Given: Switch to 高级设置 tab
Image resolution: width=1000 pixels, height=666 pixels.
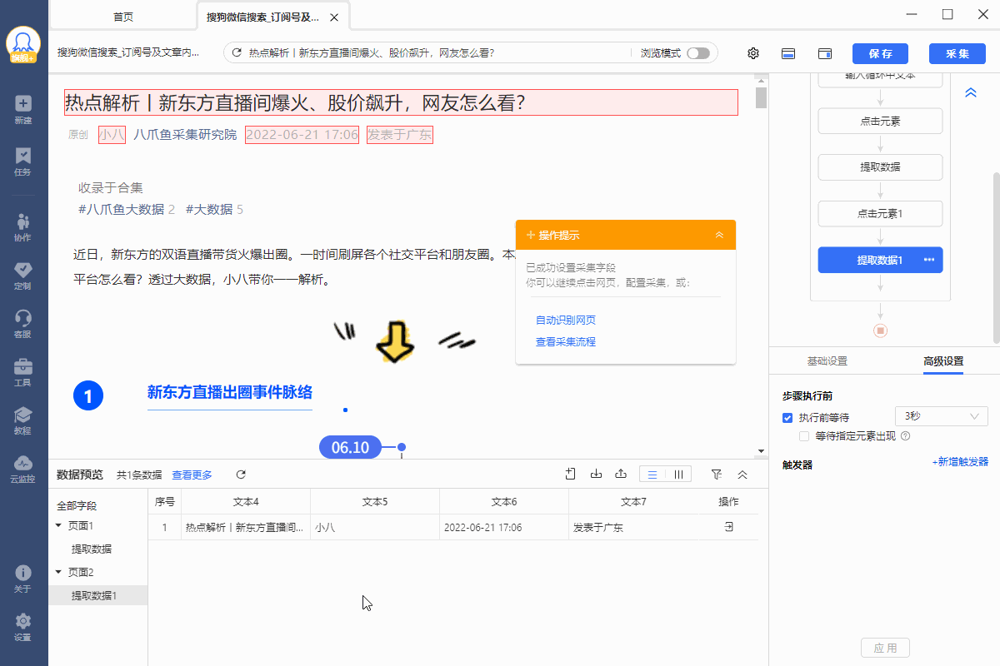Looking at the screenshot, I should [x=943, y=361].
